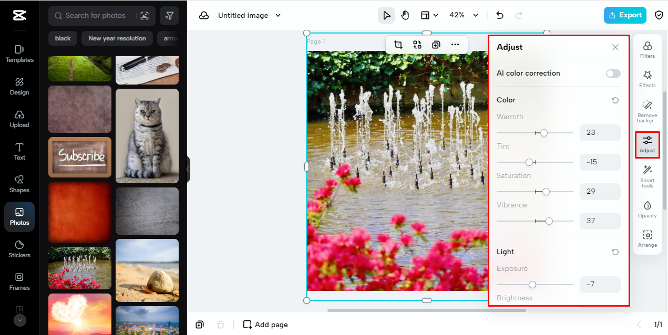Viewport: 668px width, 335px height.
Task: Open the Opacity tool
Action: coord(648,210)
